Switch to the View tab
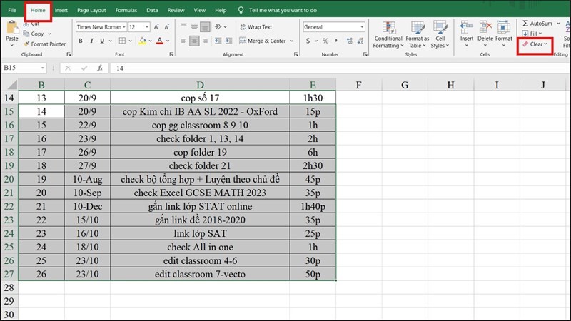Image resolution: width=571 pixels, height=321 pixels. coord(200,10)
